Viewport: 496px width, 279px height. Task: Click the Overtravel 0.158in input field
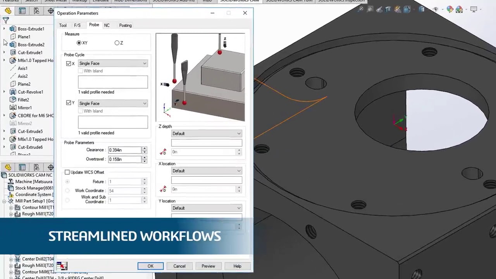(x=125, y=159)
